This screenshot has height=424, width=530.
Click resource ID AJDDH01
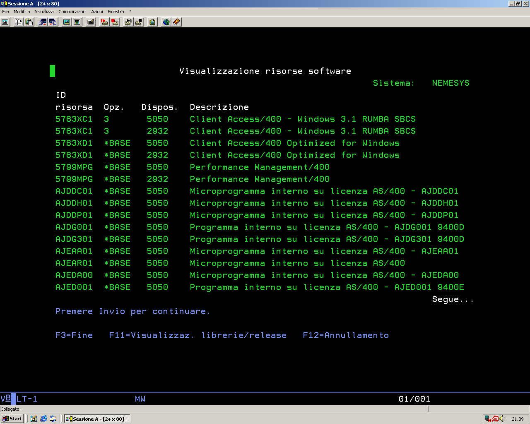74,203
